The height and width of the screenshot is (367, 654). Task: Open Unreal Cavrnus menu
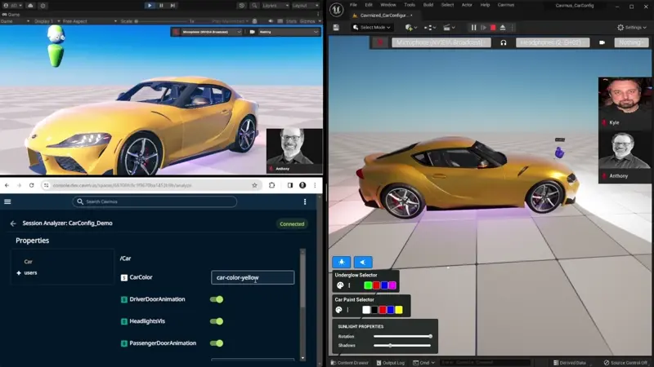[x=506, y=5]
